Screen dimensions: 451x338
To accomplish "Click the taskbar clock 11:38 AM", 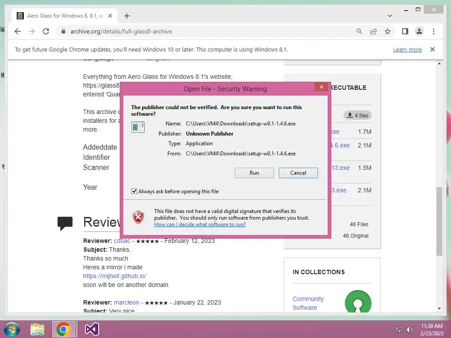I will [x=432, y=326].
